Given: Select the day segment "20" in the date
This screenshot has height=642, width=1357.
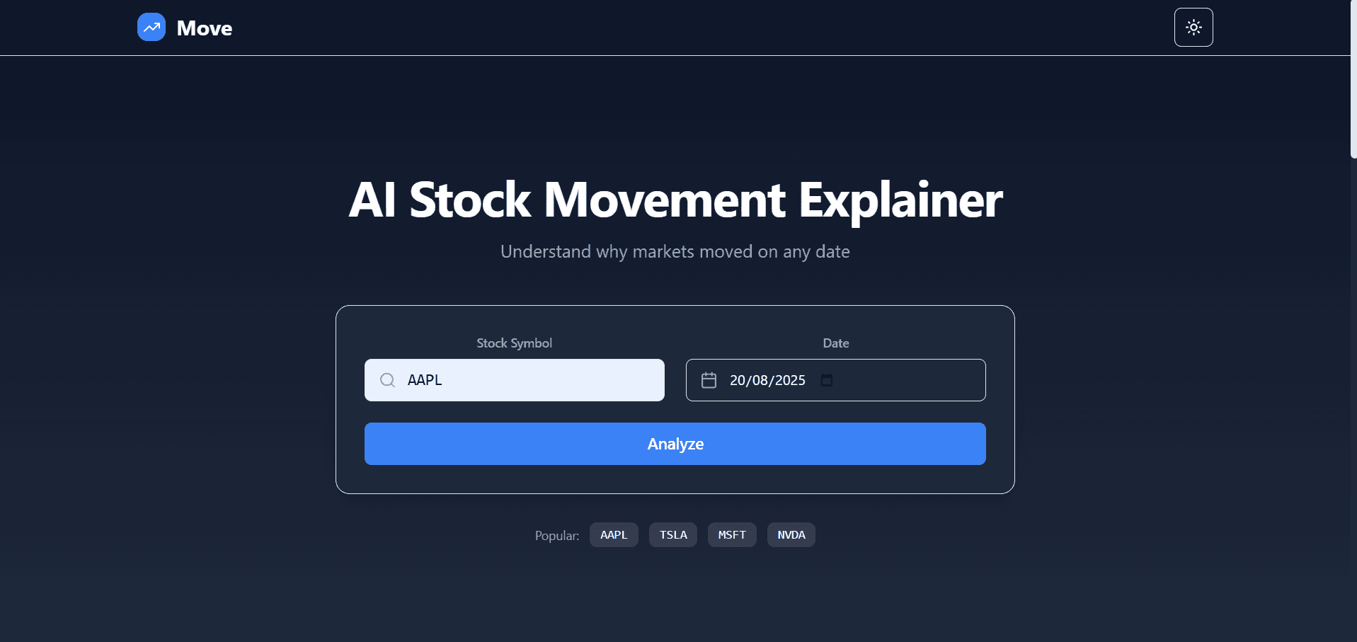Looking at the screenshot, I should click(738, 380).
